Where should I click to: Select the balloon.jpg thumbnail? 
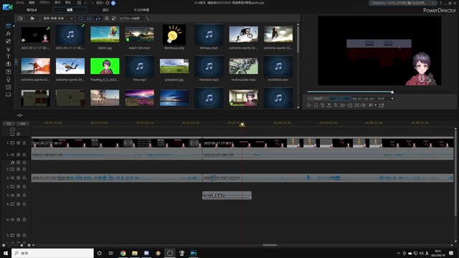(x=105, y=34)
